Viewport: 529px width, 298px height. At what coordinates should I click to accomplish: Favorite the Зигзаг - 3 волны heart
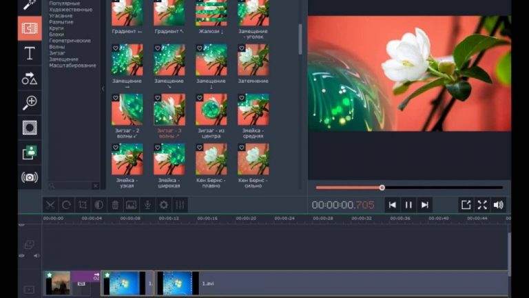[158, 98]
